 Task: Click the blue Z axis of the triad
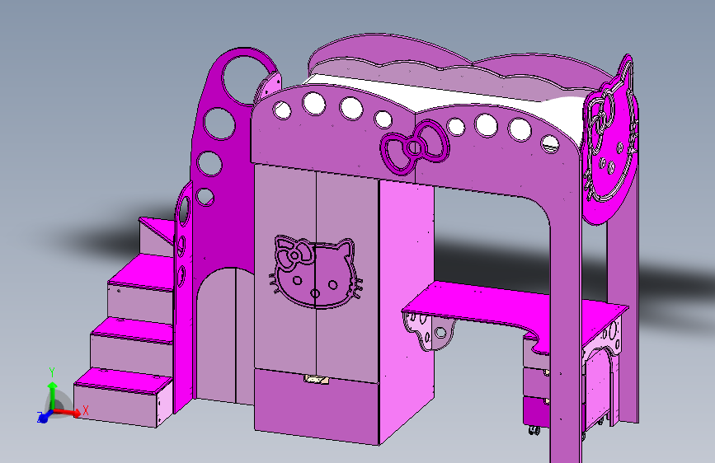pyautogui.click(x=44, y=417)
